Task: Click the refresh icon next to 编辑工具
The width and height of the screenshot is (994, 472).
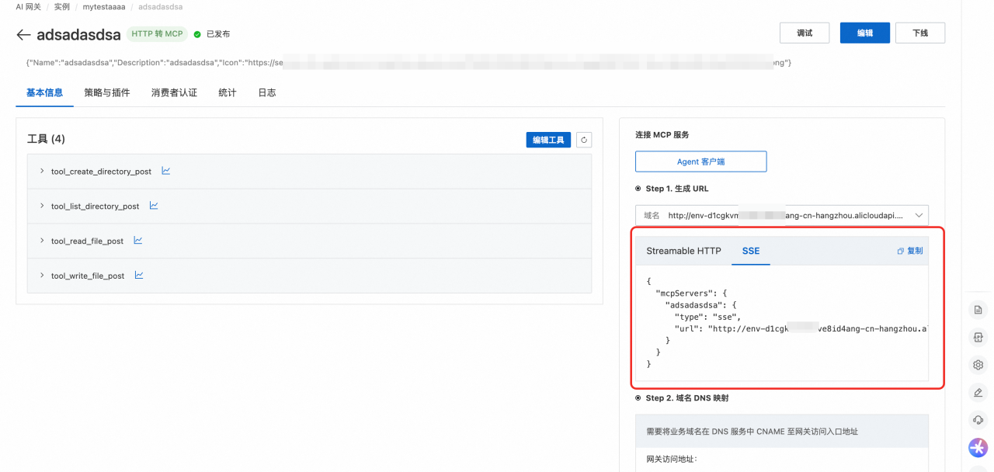Action: [x=584, y=140]
